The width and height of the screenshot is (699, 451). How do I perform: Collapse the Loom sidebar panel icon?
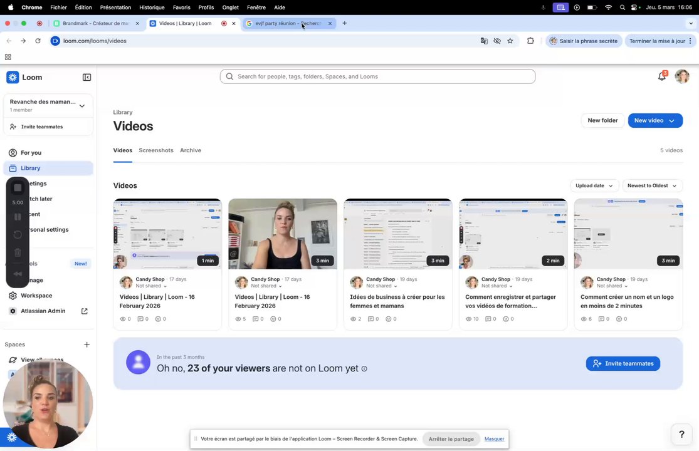(87, 78)
